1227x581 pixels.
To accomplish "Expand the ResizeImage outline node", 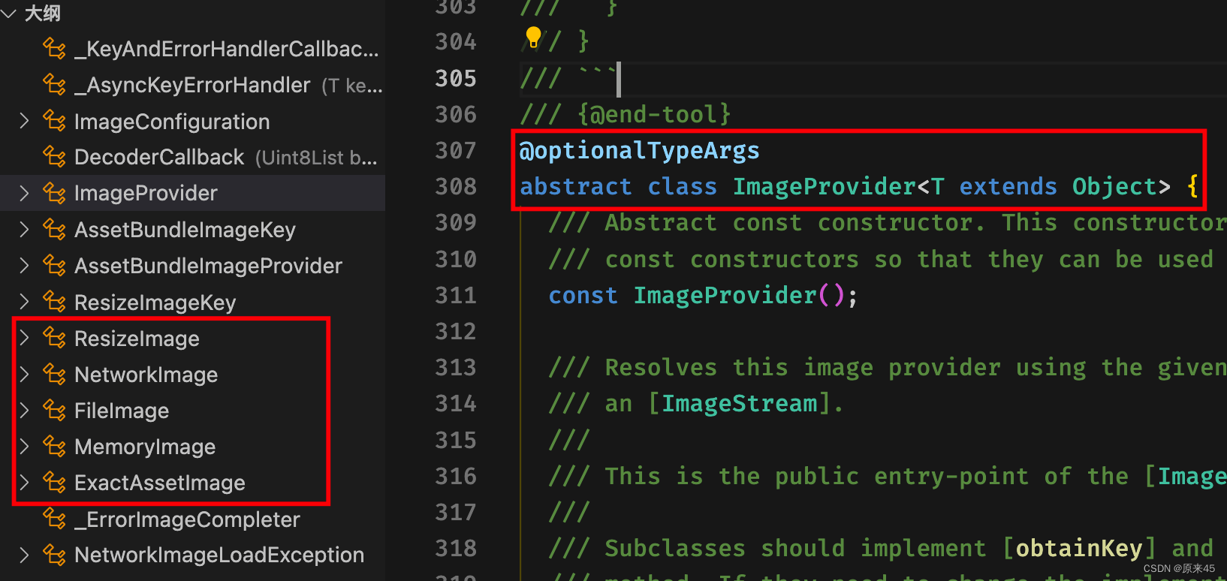I will coord(24,338).
